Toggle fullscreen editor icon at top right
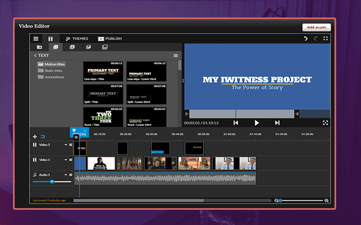Screen dimensions: 361x225 pos(325,38)
